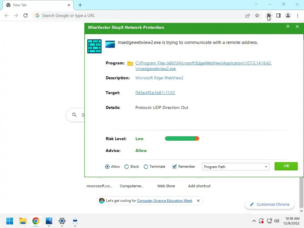The height and width of the screenshot is (228, 304).
Task: Open the mocrosoft.co... shortcut
Action: point(99,186)
